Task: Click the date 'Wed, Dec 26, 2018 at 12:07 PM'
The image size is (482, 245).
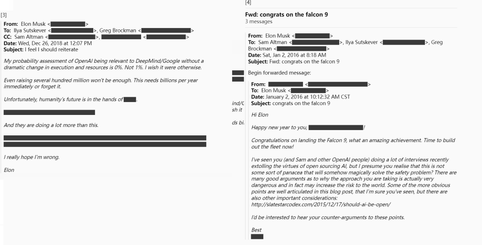Action: 55,43
